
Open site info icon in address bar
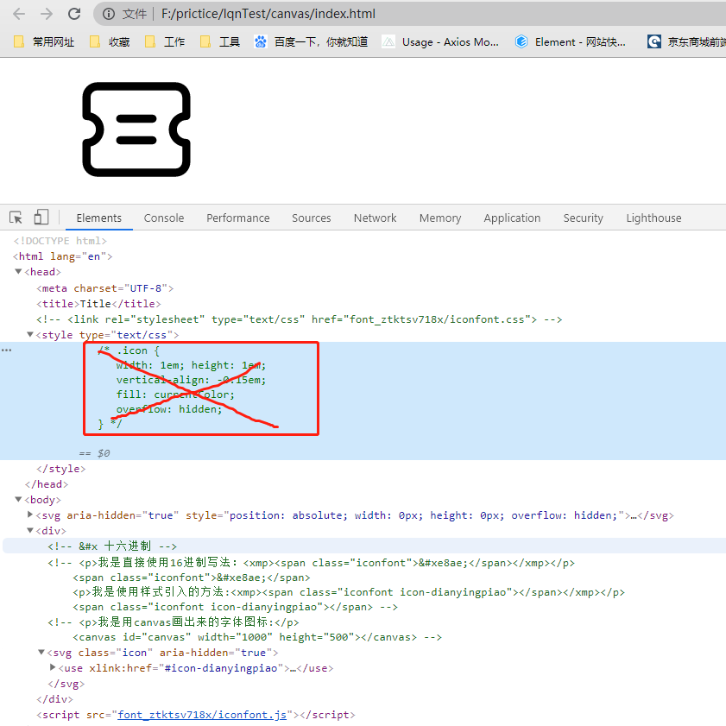109,14
